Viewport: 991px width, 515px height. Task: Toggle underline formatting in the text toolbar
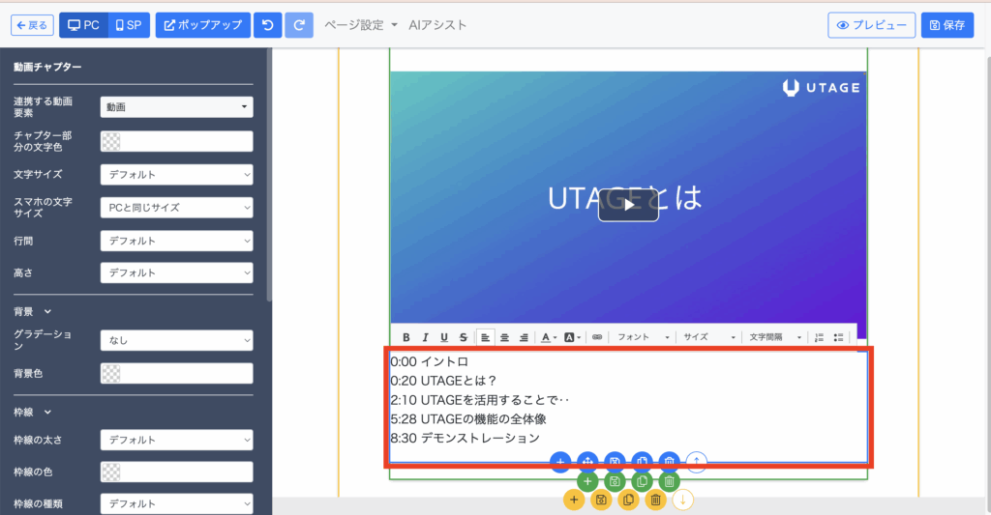click(x=444, y=337)
